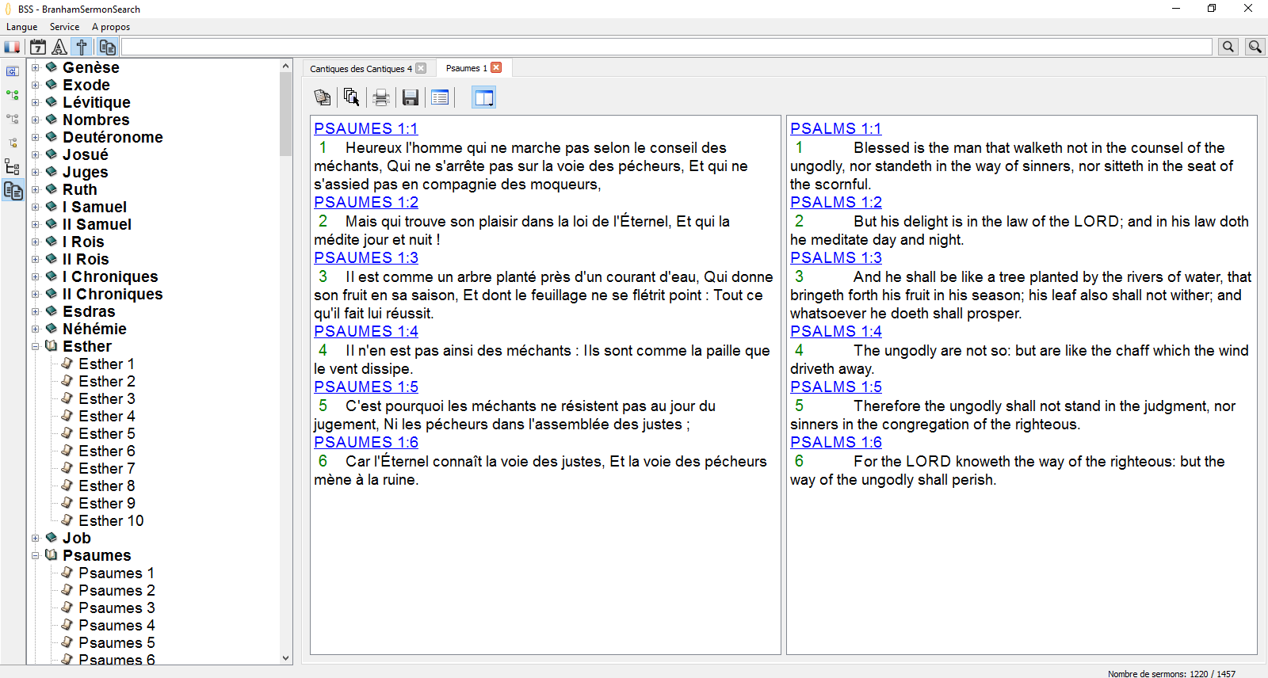Toggle the cross Bible mode icon
Viewport: 1268px width, 678px height.
[x=82, y=47]
